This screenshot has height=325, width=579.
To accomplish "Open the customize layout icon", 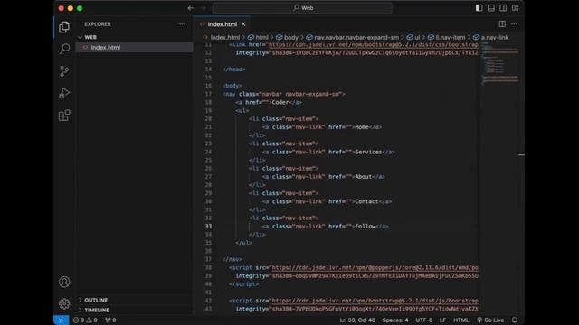I will click(515, 8).
